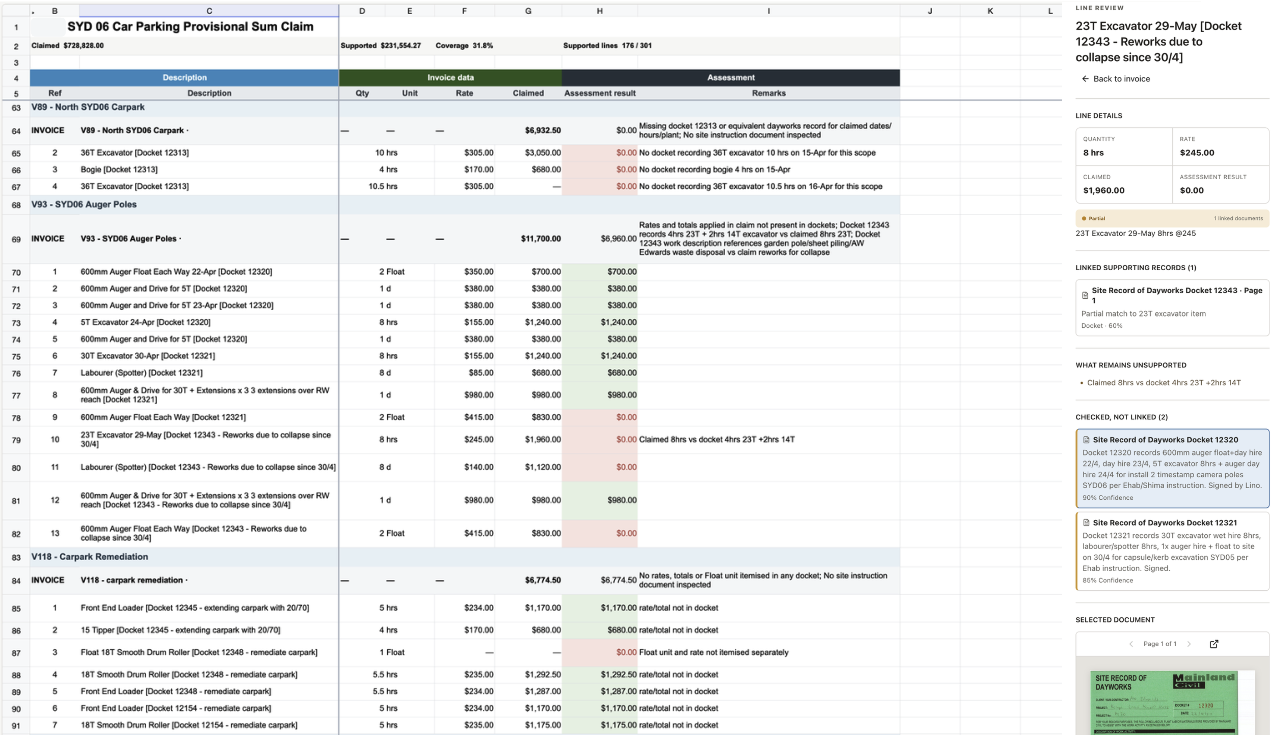Image resolution: width=1283 pixels, height=738 pixels.
Task: Select Site Record of Dayworks Docket 12321 card
Action: click(x=1172, y=551)
